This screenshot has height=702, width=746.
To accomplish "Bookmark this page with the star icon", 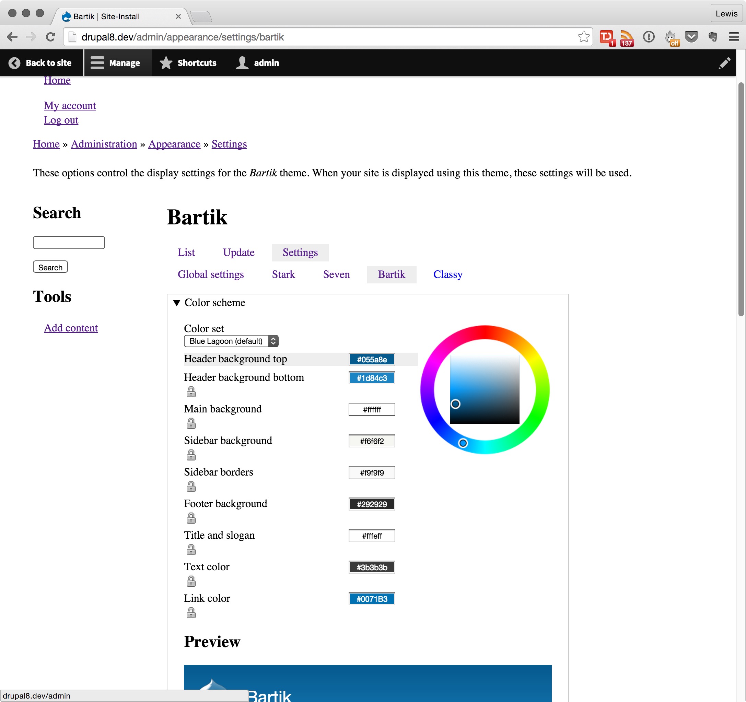I will [583, 37].
